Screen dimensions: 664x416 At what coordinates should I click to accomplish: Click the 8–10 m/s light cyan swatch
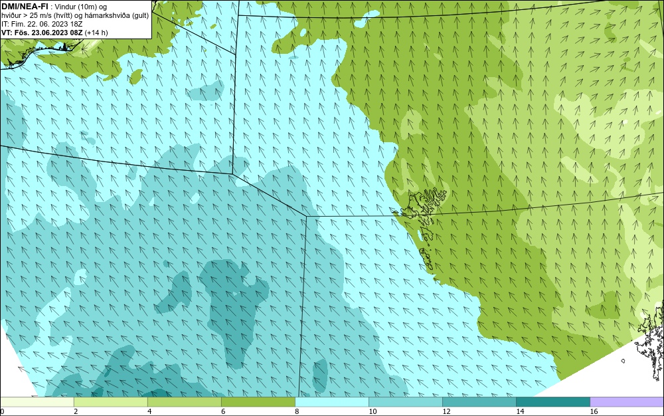[x=331, y=402]
